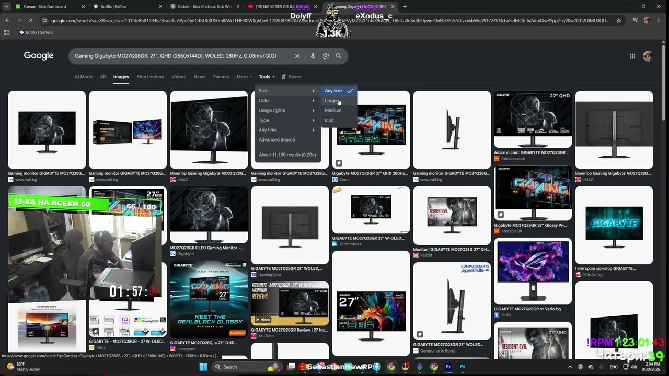This screenshot has width=669, height=376.
Task: Bookmark this page with the star icon
Action: click(x=619, y=20)
